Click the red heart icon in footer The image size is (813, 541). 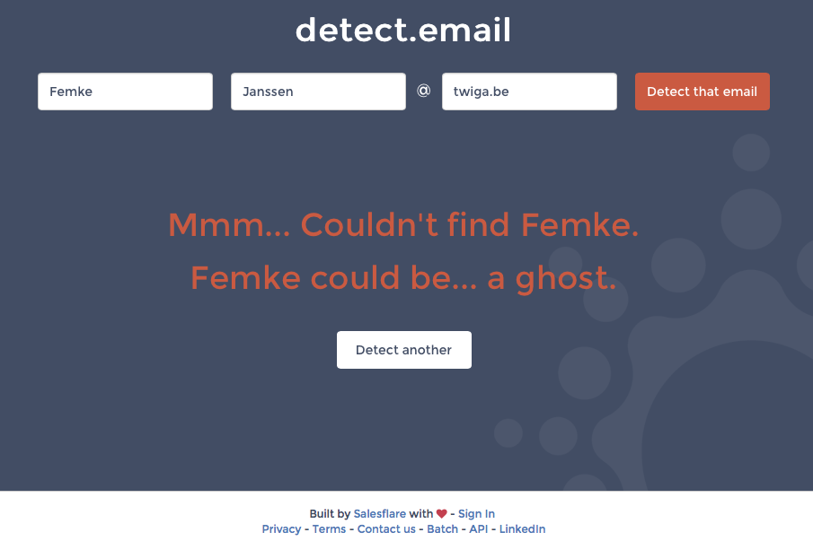(441, 514)
